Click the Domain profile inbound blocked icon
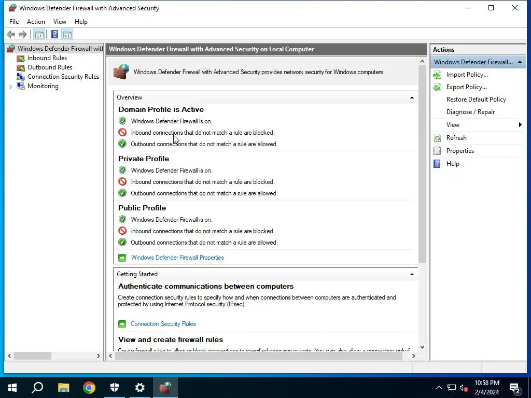This screenshot has width=531, height=398. pos(122,132)
